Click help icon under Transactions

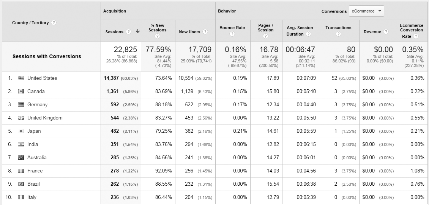point(338,34)
